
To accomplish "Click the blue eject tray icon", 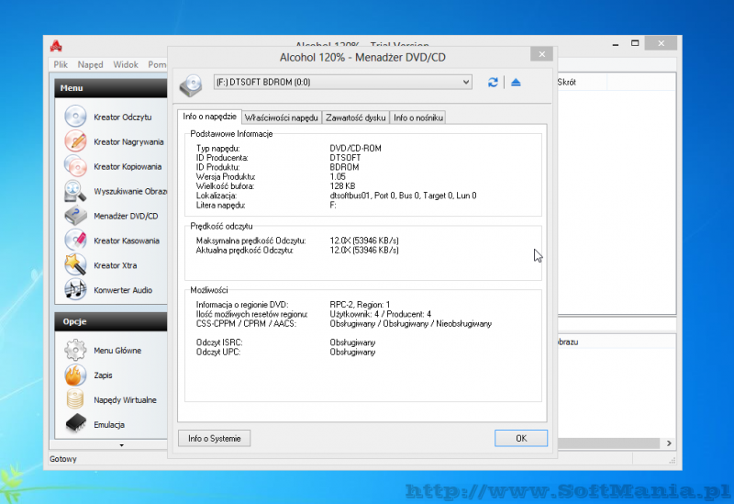I will pos(516,83).
